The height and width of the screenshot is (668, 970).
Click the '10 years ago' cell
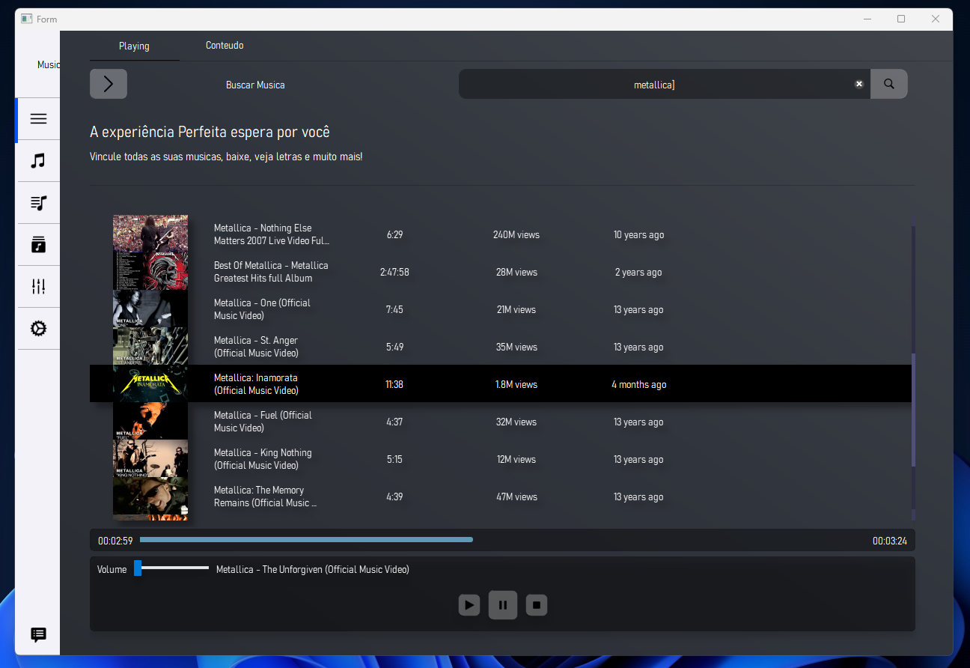pos(638,234)
